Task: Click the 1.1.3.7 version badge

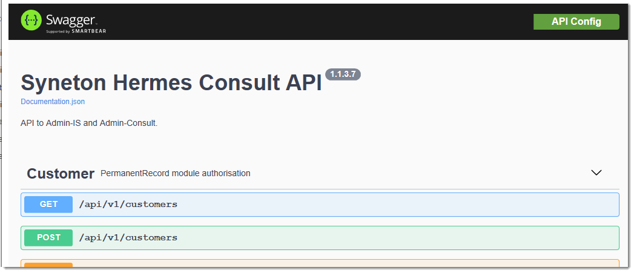Action: (x=343, y=74)
